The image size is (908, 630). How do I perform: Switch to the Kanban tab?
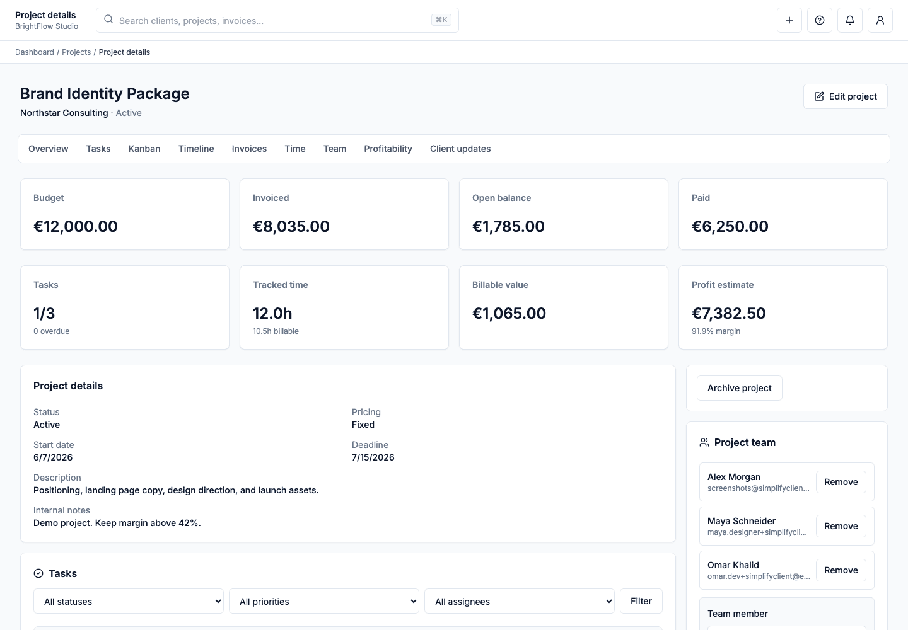[x=144, y=149]
